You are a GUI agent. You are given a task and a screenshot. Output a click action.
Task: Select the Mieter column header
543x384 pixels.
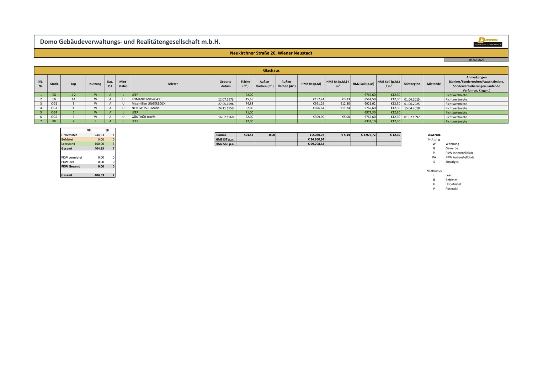173,84
